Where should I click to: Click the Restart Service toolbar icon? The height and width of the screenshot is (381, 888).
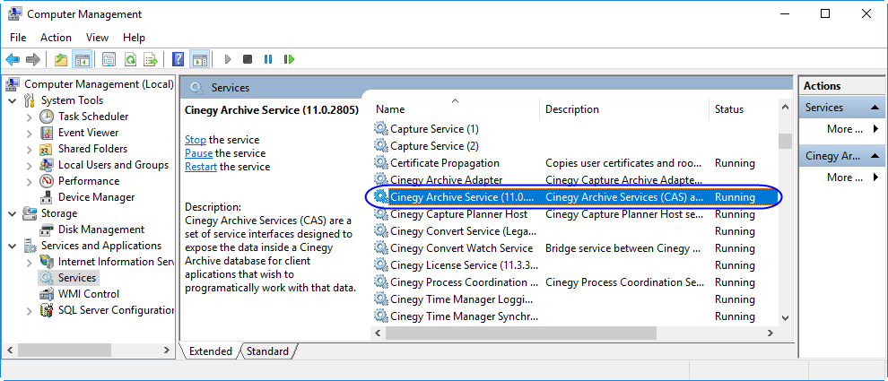289,59
